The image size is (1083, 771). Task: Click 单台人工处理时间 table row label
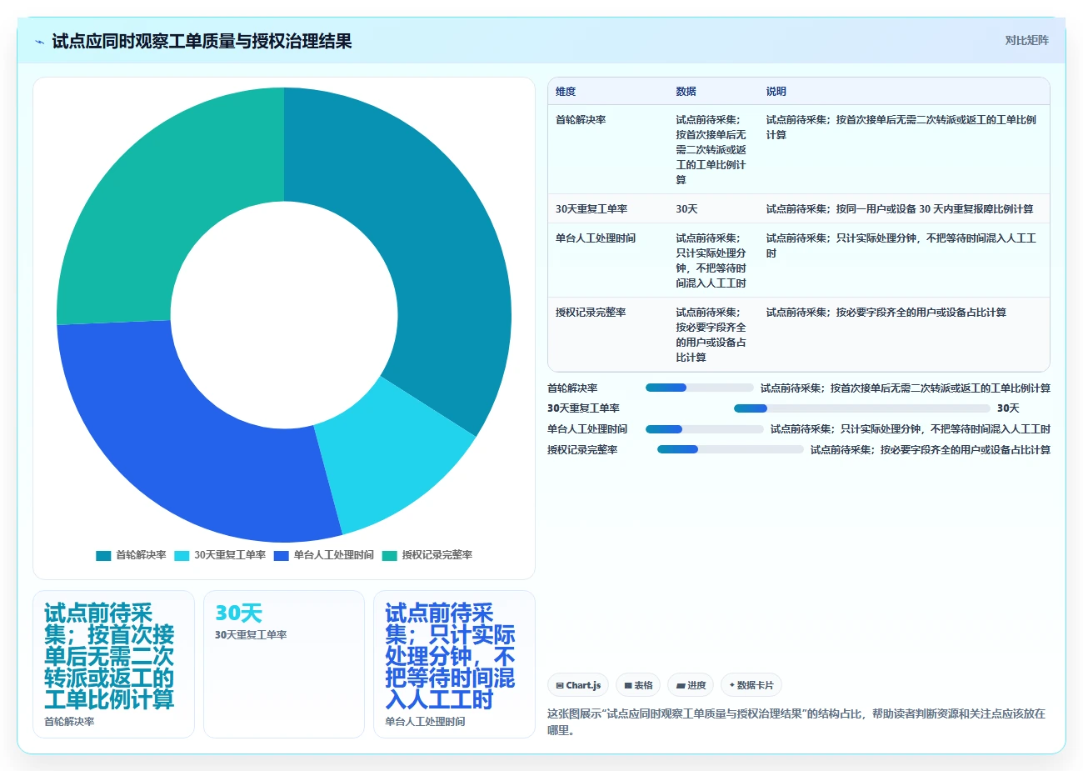tap(596, 238)
